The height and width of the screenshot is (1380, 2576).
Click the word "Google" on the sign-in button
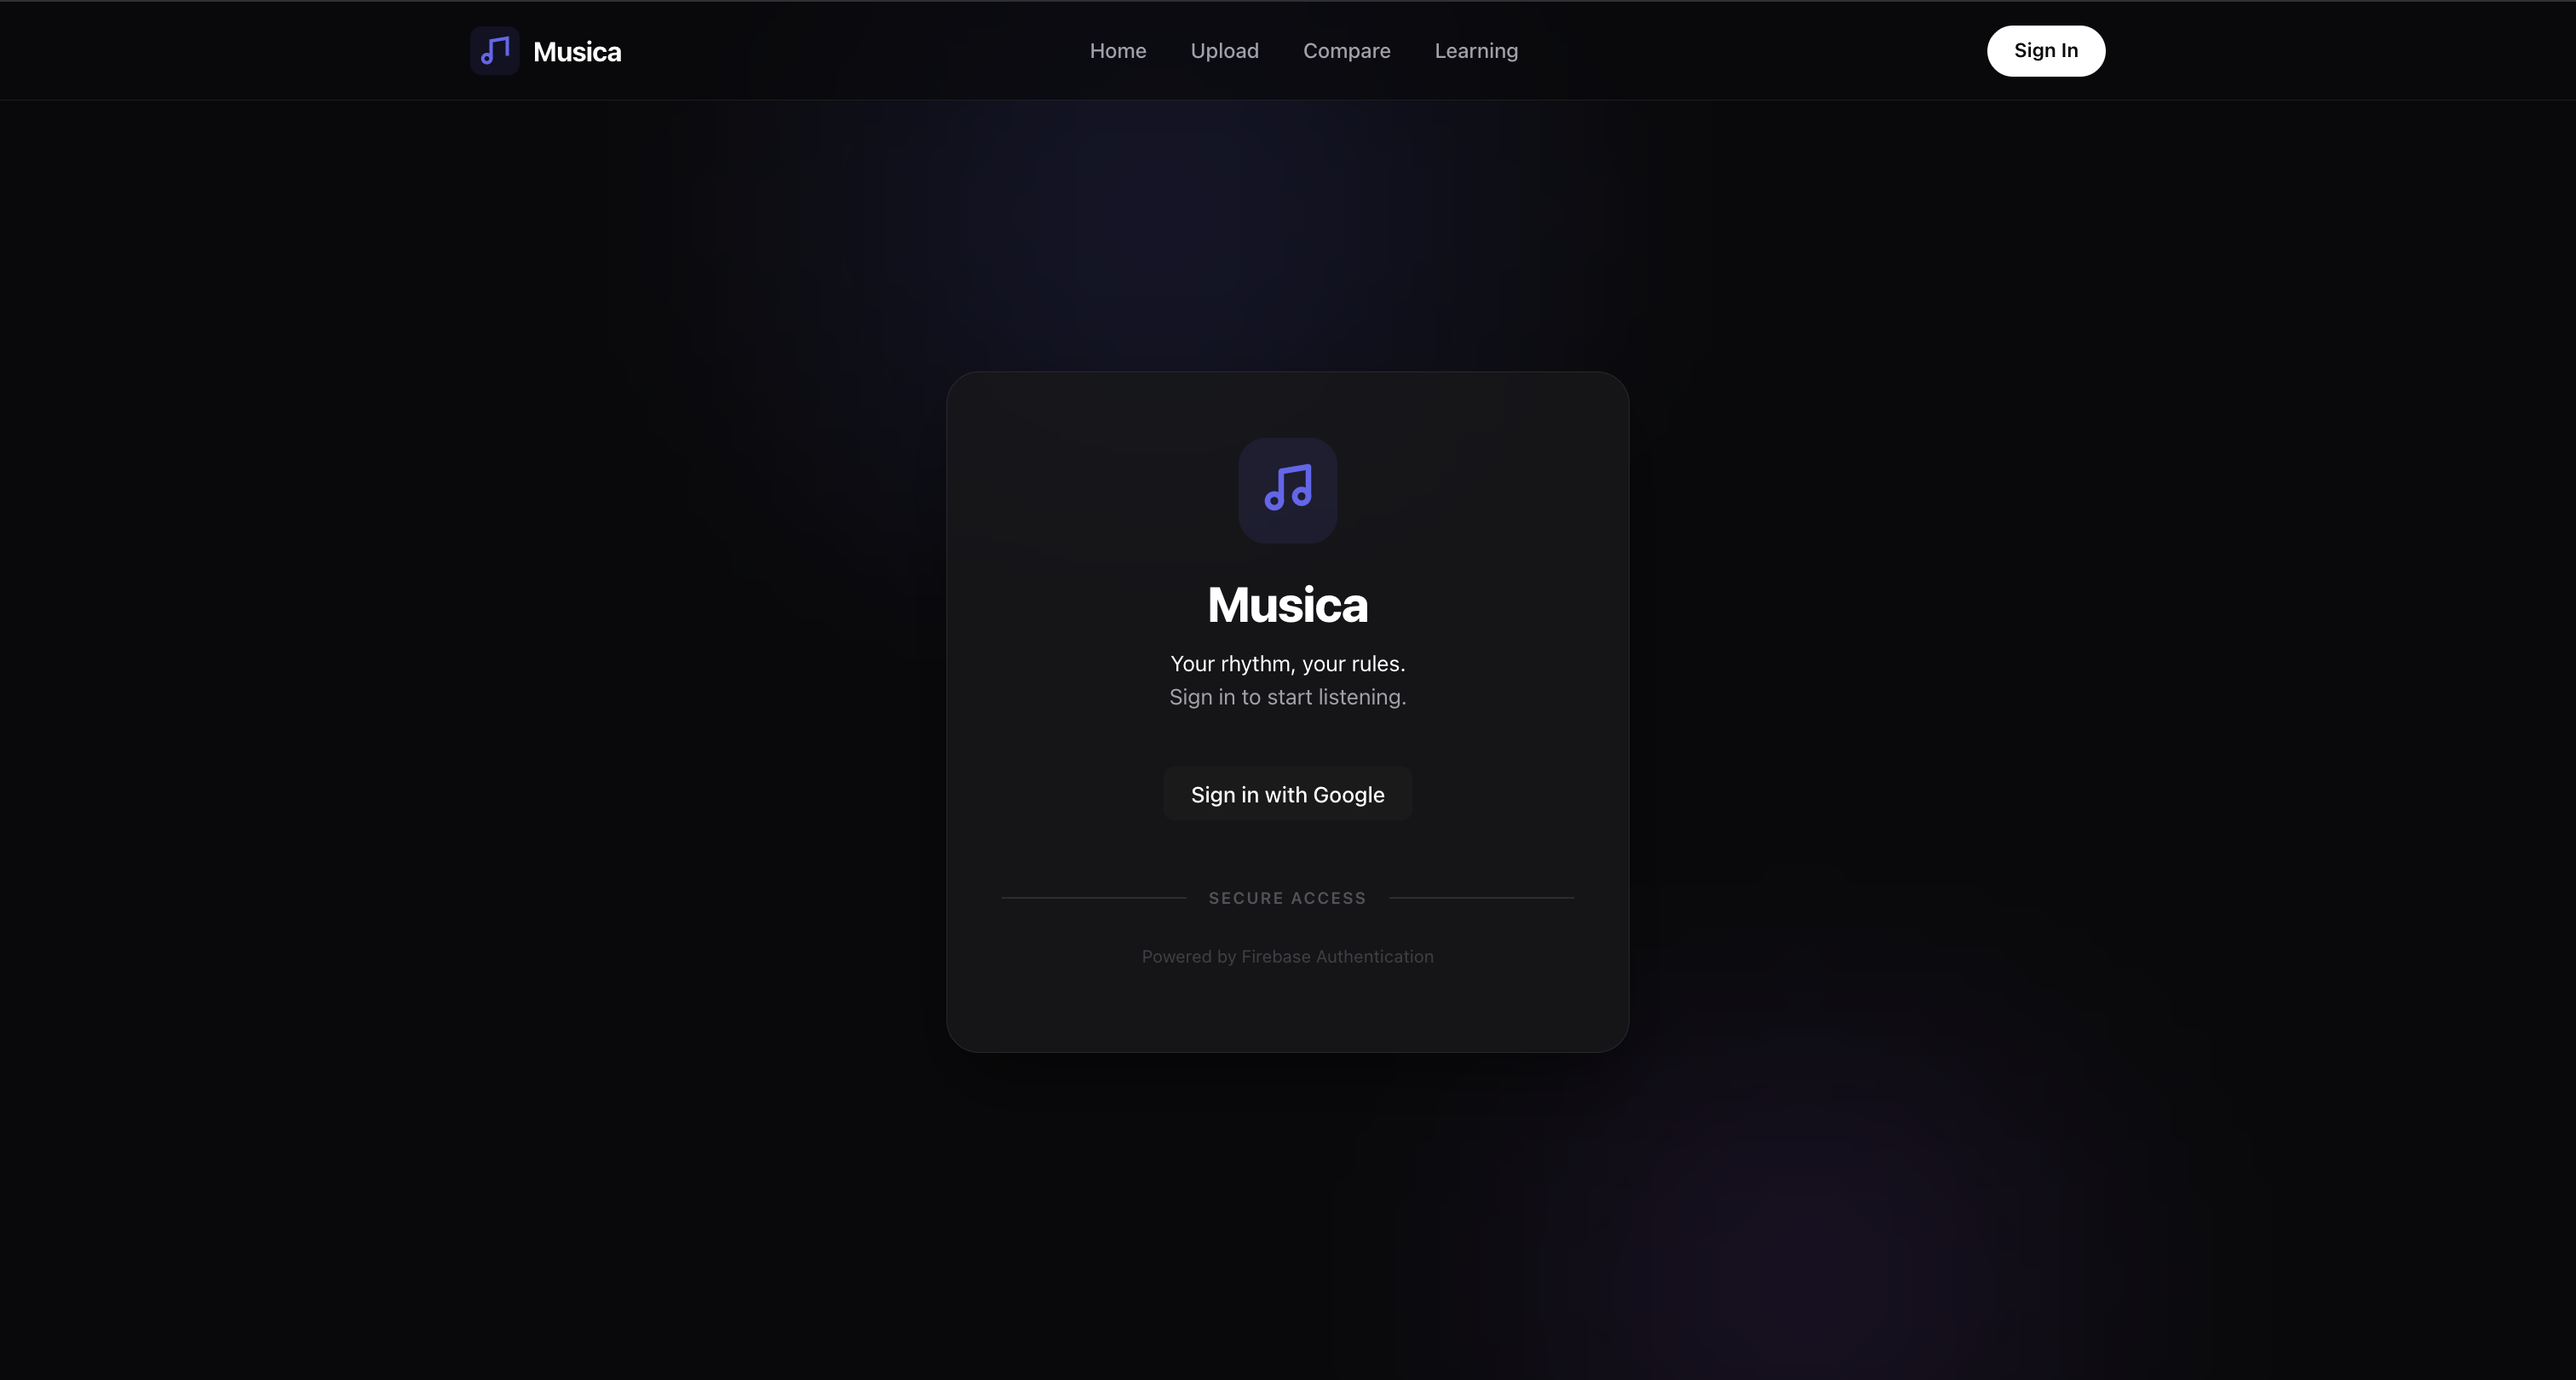point(1349,795)
